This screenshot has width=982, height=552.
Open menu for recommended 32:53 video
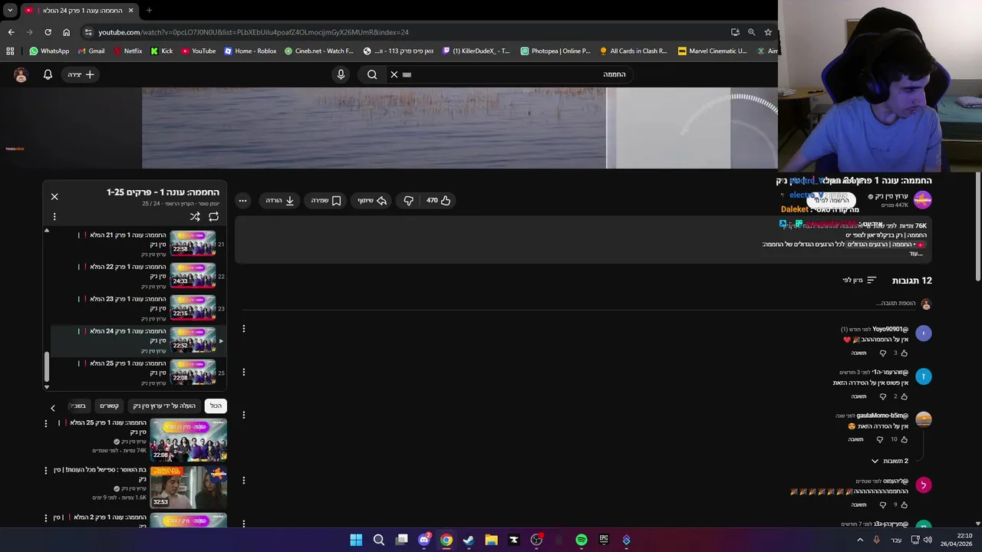(x=46, y=471)
